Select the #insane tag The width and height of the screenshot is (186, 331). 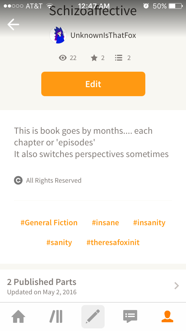click(x=105, y=223)
